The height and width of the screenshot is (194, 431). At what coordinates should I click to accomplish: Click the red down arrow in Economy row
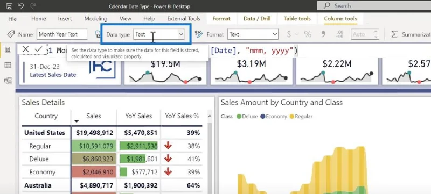pos(168,172)
